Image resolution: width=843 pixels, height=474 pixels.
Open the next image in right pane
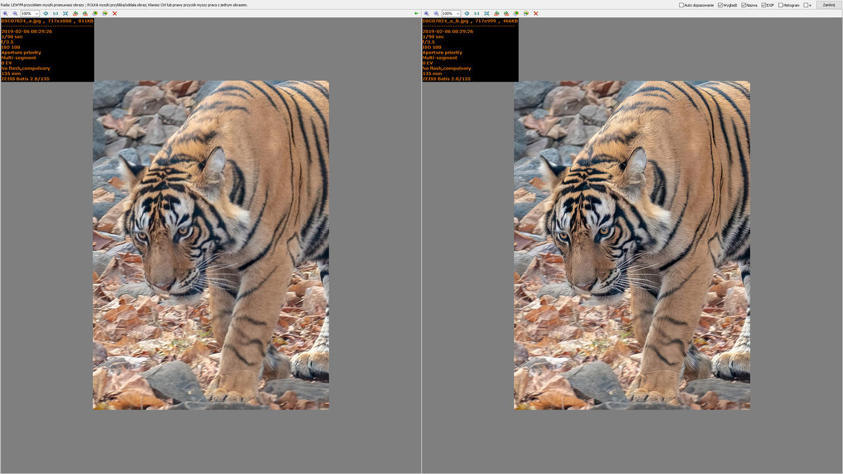tap(526, 13)
